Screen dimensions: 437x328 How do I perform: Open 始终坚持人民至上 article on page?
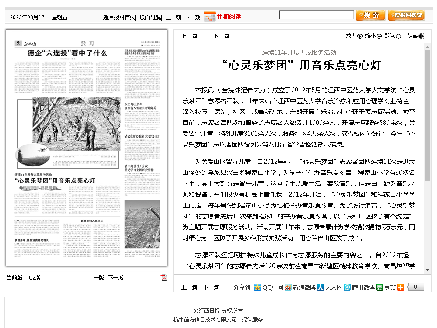coord(92,221)
